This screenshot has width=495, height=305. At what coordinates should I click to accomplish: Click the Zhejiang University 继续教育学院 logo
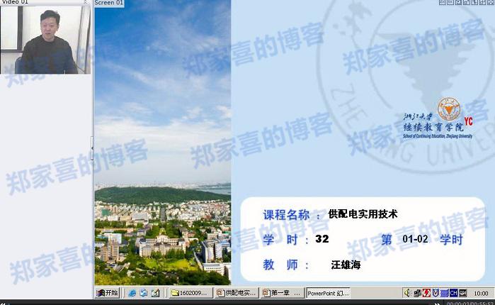tap(438, 118)
